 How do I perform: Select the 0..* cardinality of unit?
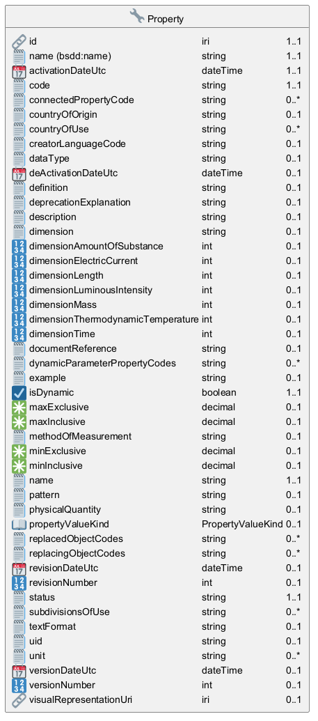pyautogui.click(x=293, y=656)
